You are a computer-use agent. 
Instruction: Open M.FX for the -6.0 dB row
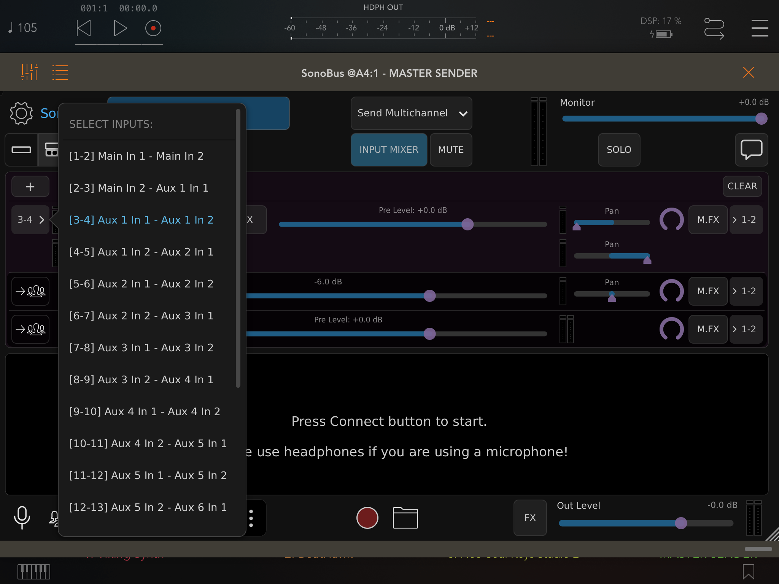coord(708,291)
